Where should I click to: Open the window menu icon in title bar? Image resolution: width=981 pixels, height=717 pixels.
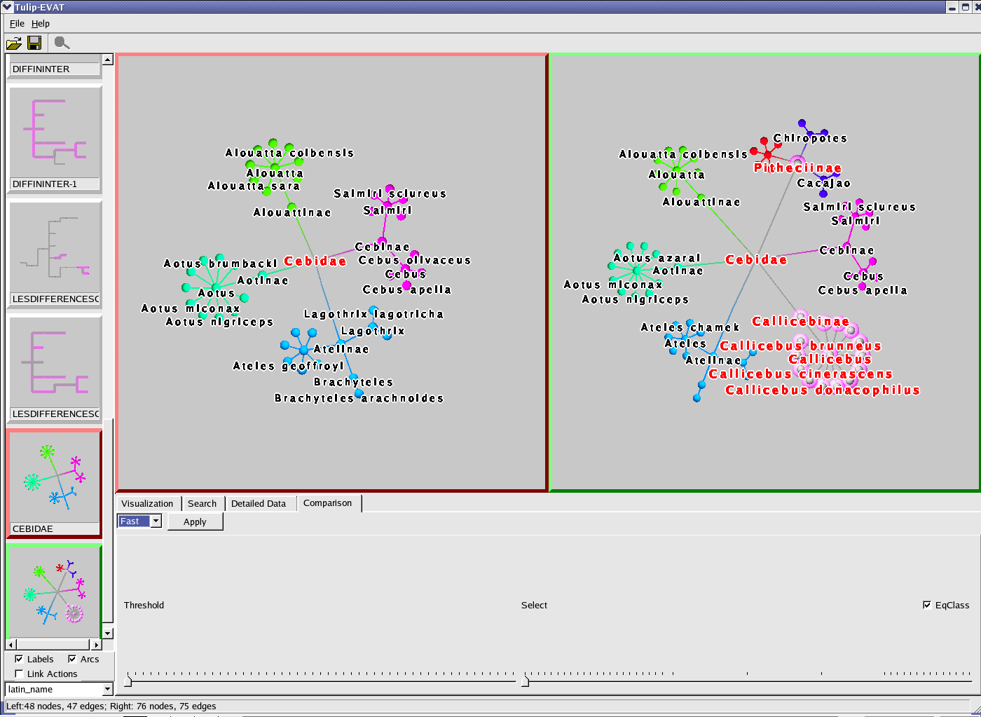[x=7, y=7]
